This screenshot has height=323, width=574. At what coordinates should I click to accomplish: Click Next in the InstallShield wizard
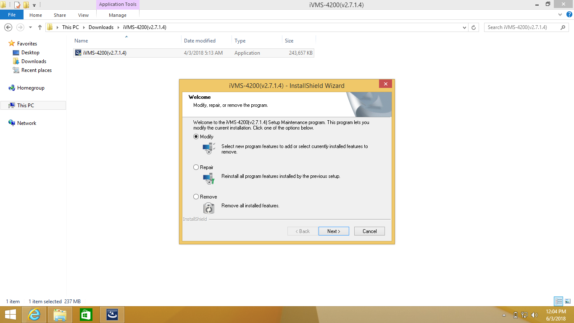(x=334, y=231)
